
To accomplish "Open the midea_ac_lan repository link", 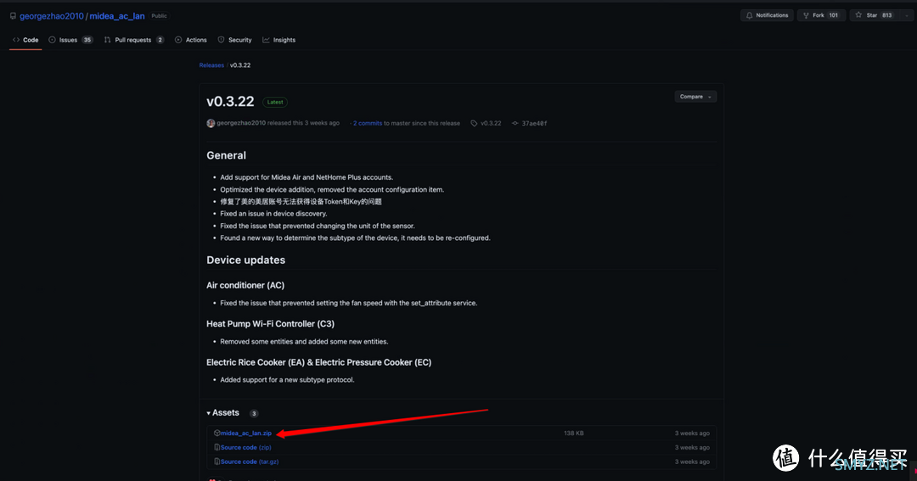I will pyautogui.click(x=117, y=16).
